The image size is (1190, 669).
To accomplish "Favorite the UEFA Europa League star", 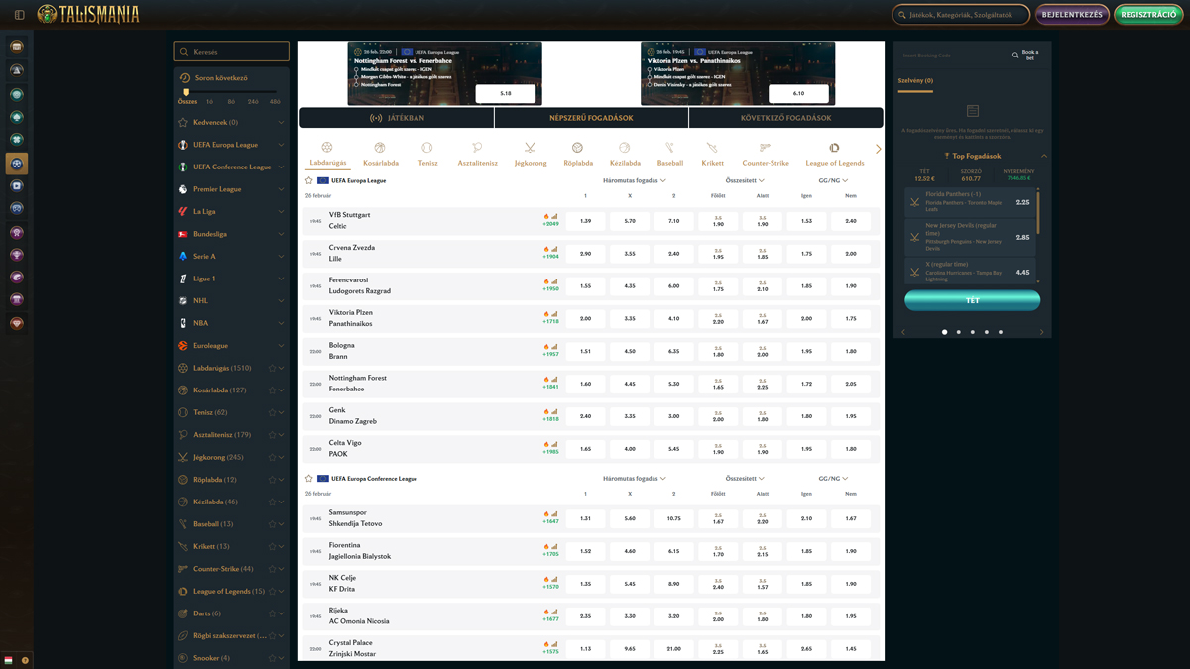I will (309, 181).
